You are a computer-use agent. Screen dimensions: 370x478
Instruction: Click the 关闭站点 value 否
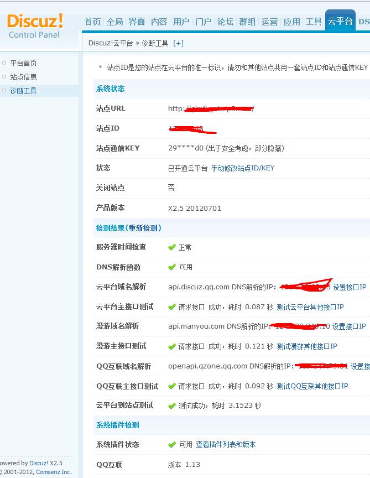(171, 188)
